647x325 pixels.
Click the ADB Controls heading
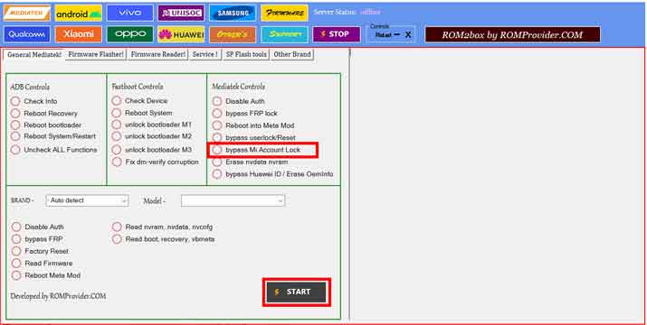30,88
